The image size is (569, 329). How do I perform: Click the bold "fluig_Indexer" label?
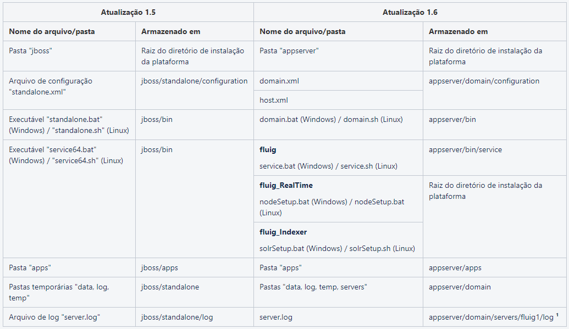tap(283, 232)
